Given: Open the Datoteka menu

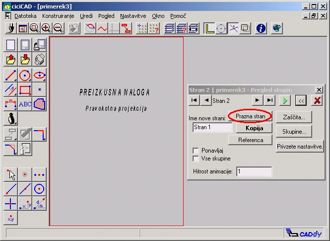Looking at the screenshot, I should (25, 16).
